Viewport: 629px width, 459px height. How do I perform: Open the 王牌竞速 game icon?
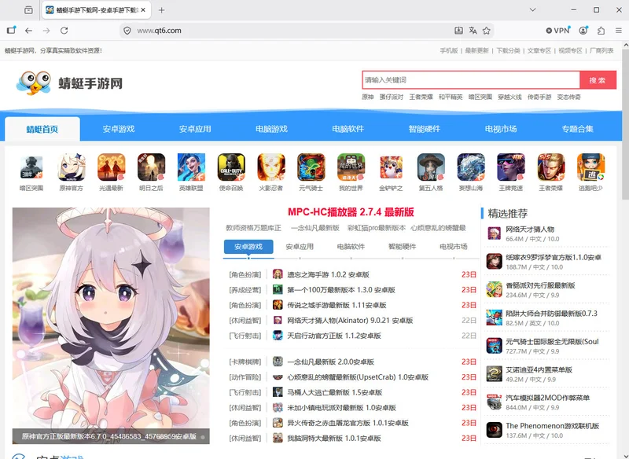coord(510,167)
